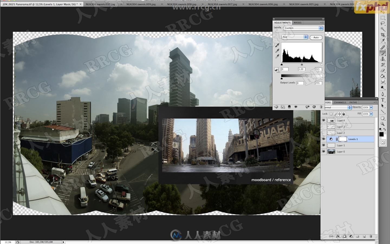Select the Path Selection arrow tool

[383, 105]
